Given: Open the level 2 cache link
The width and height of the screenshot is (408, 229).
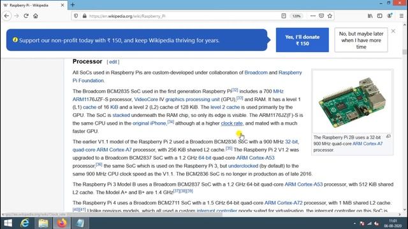Looking at the screenshot, I should (225, 107).
